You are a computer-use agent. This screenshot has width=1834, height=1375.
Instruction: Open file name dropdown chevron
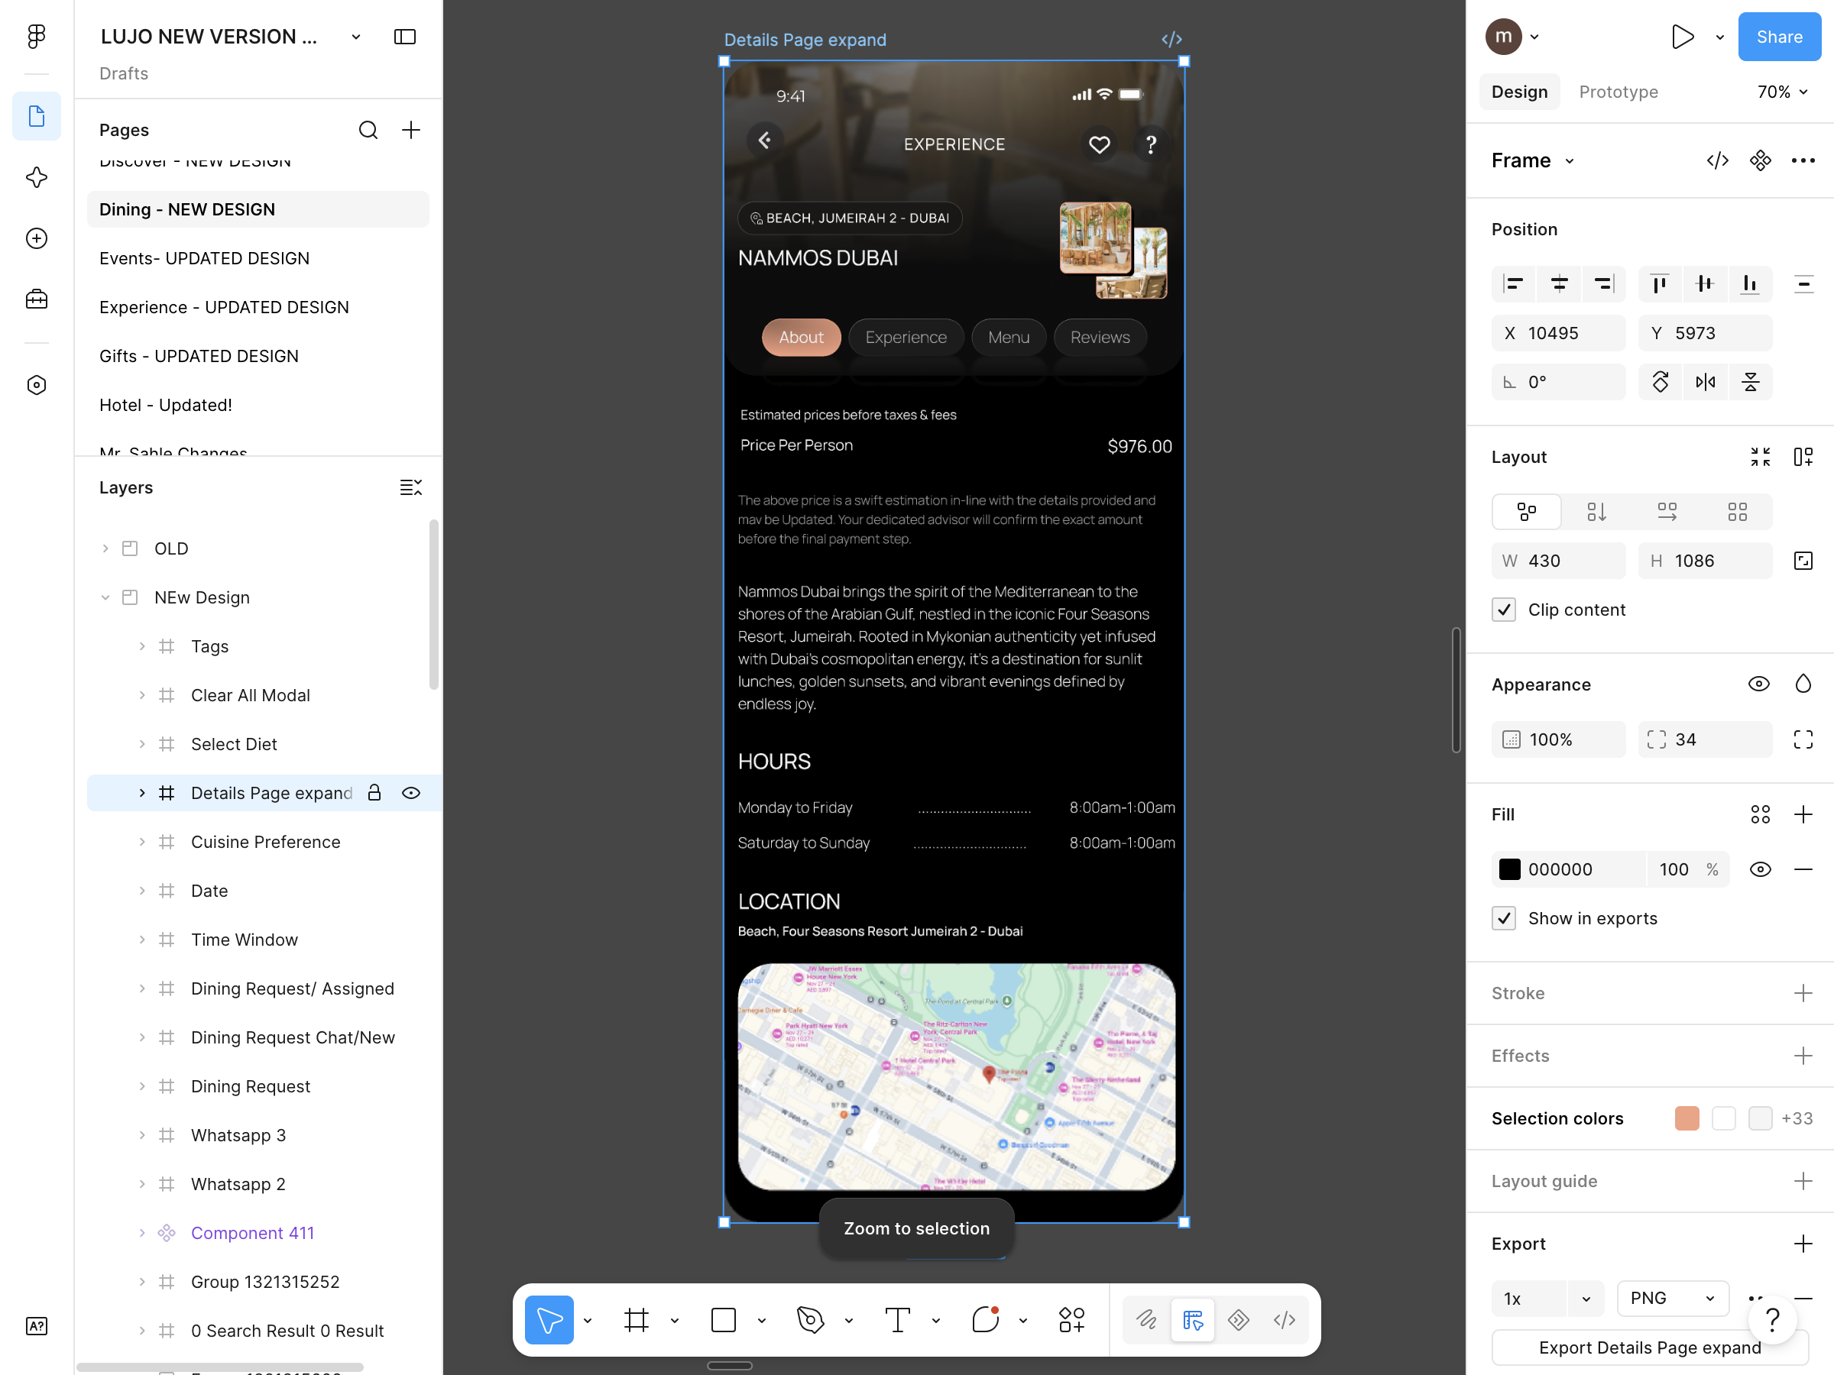(x=355, y=37)
